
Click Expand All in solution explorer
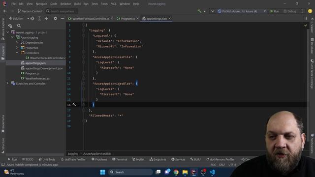(x=39, y=19)
